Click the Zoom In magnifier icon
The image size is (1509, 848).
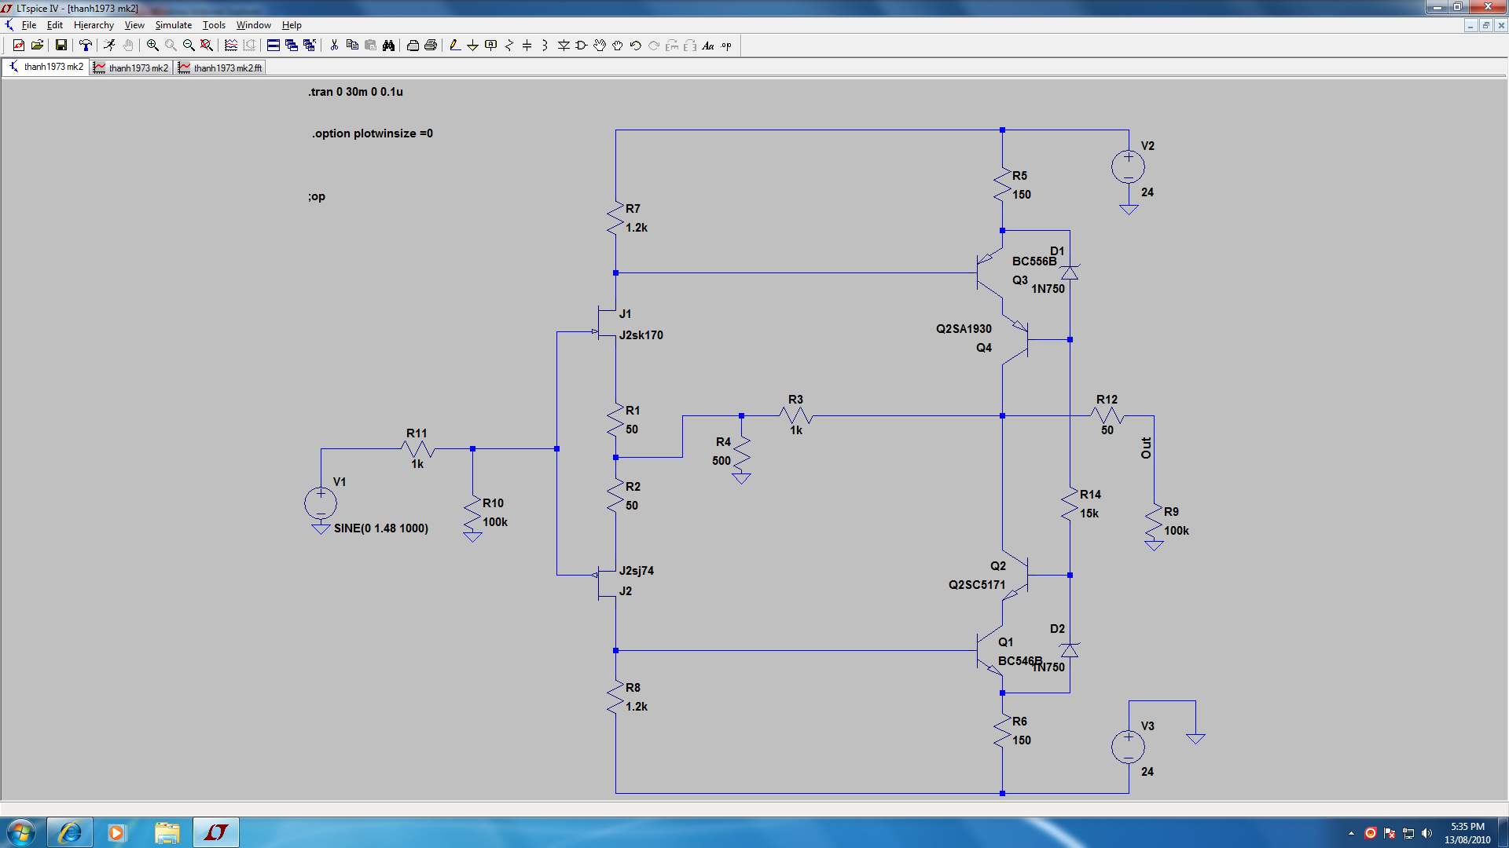click(x=152, y=46)
